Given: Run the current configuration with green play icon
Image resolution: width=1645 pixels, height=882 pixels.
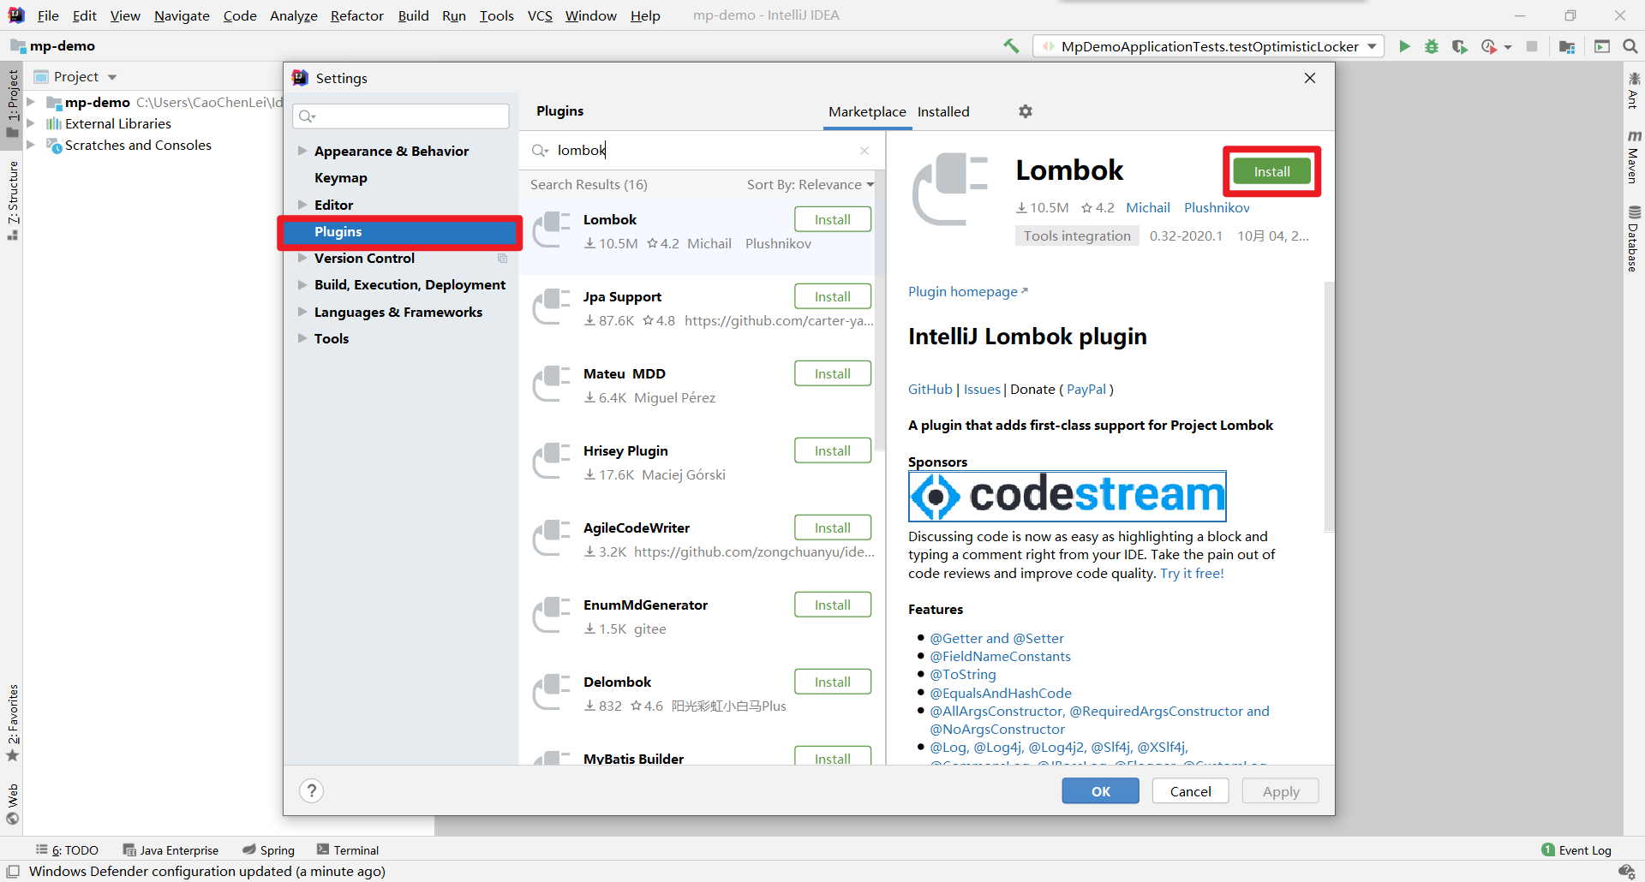Looking at the screenshot, I should point(1404,46).
